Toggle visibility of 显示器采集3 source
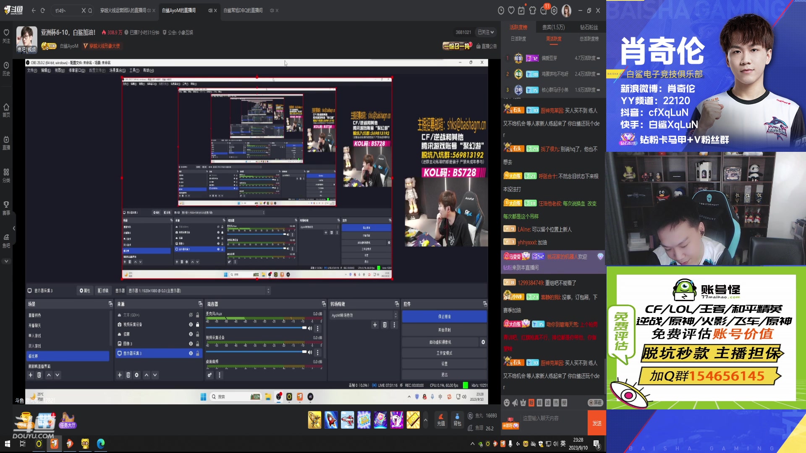Screen dimensions: 806x453 [x=191, y=353]
